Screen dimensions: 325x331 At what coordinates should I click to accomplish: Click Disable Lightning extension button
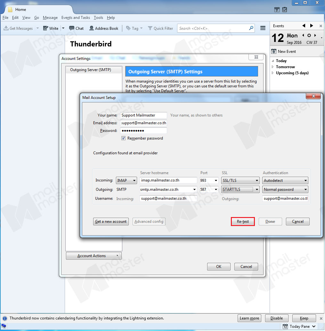click(277, 318)
